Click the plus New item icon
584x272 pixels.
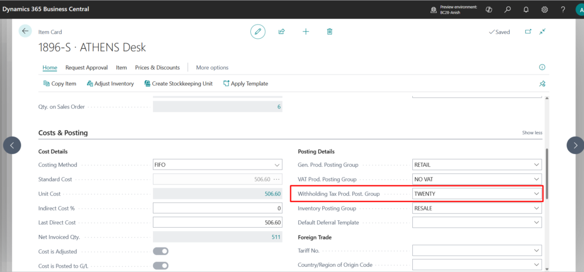click(306, 32)
